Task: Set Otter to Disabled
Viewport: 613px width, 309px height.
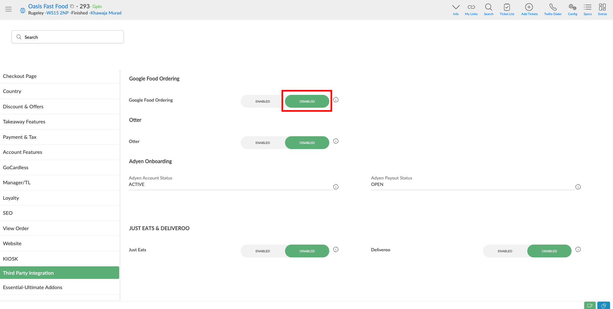Action: (x=307, y=143)
